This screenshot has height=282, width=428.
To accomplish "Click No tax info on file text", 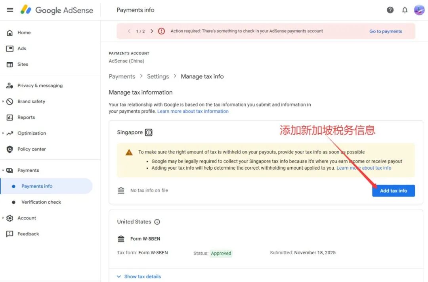I will [x=149, y=191].
